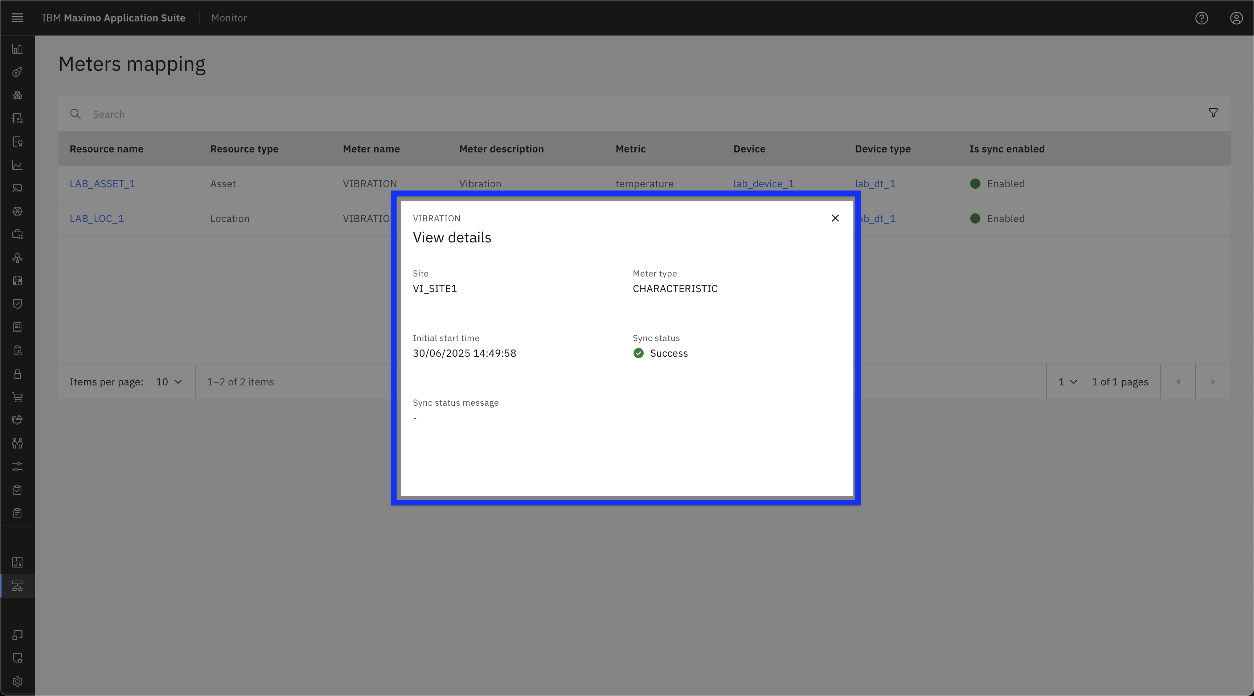Click the padlock sidebar icon
Screen dimensions: 1254x696
[17, 374]
